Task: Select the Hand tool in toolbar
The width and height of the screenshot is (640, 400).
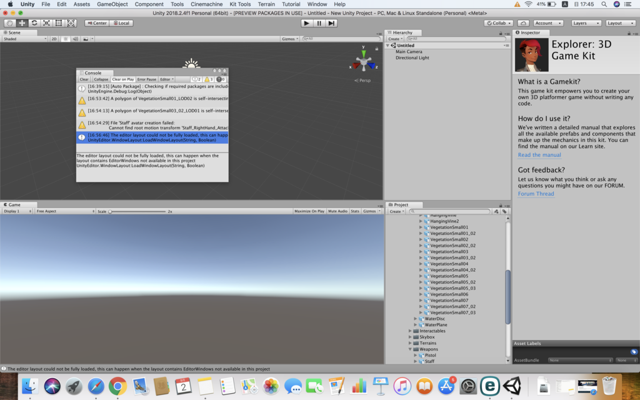Action: pyautogui.click(x=10, y=23)
